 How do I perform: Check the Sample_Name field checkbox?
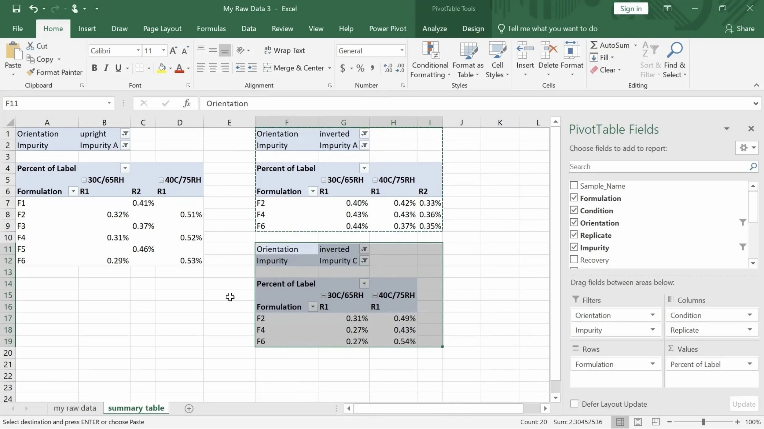(574, 186)
